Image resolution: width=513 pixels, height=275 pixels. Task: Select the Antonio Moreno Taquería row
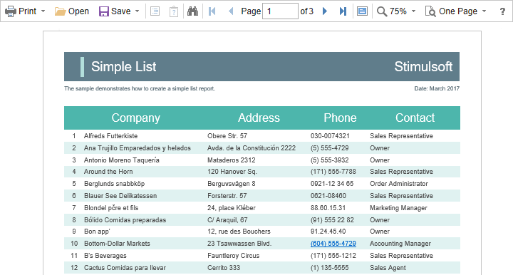pos(262,160)
